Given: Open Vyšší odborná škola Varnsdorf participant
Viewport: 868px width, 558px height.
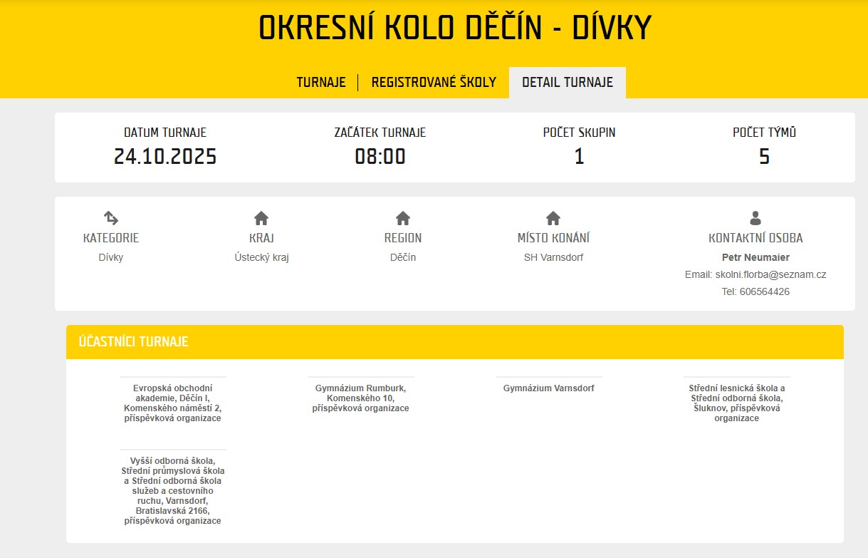Looking at the screenshot, I should click(x=172, y=491).
